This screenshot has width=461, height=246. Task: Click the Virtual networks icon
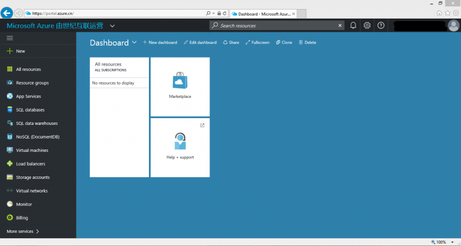pyautogui.click(x=10, y=191)
